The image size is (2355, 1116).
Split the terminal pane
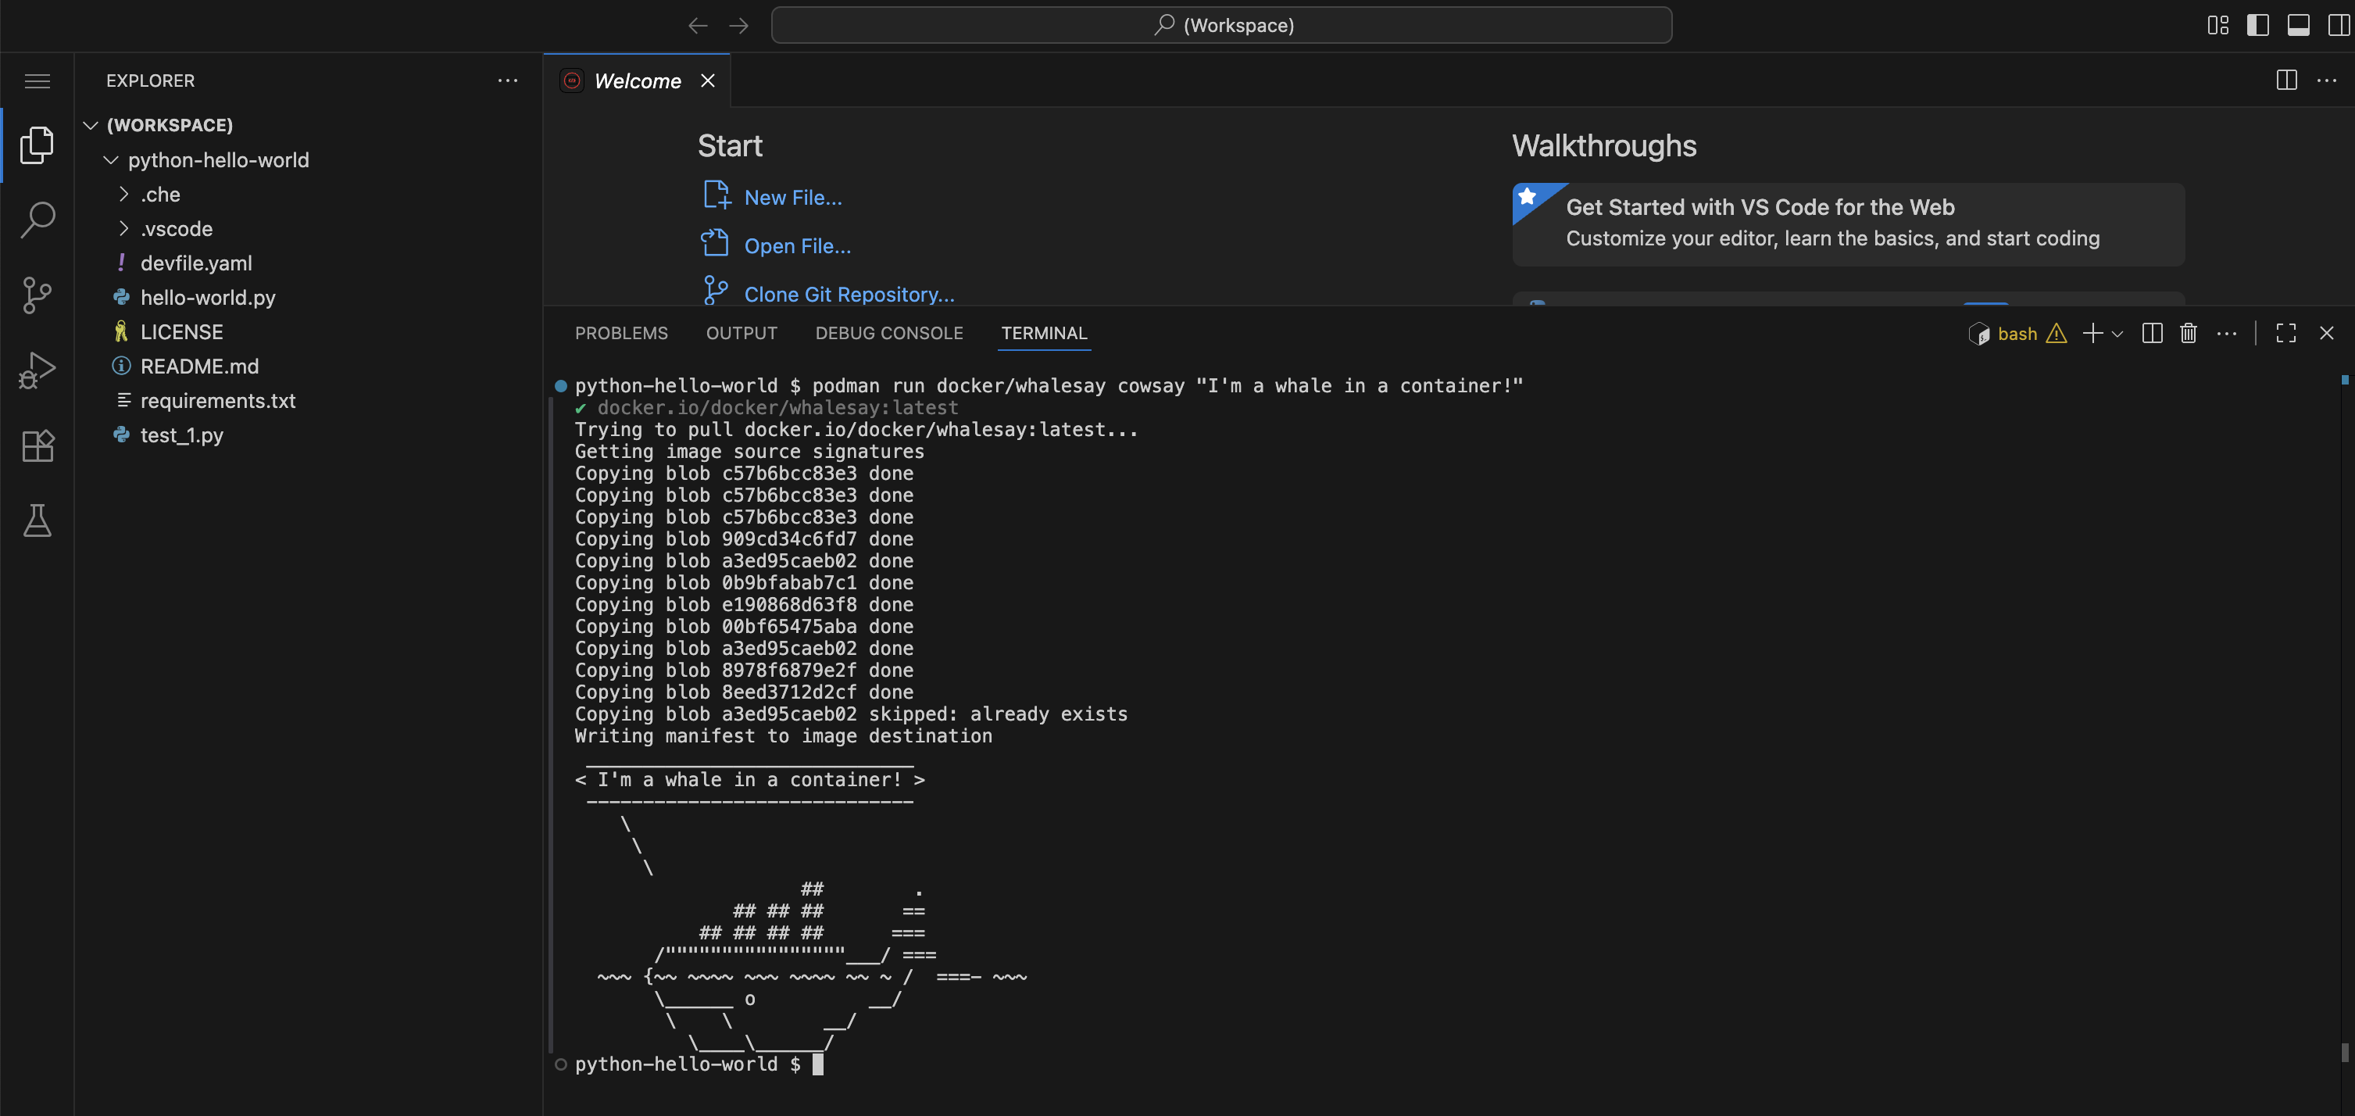[x=2152, y=333]
